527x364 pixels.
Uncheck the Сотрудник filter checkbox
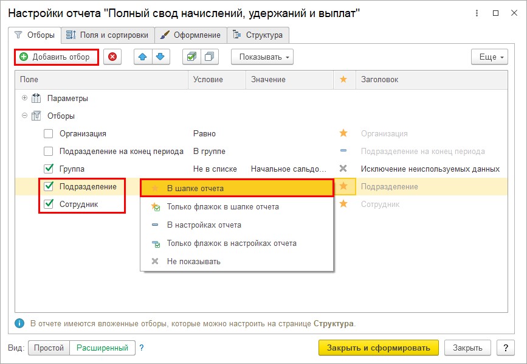click(49, 204)
